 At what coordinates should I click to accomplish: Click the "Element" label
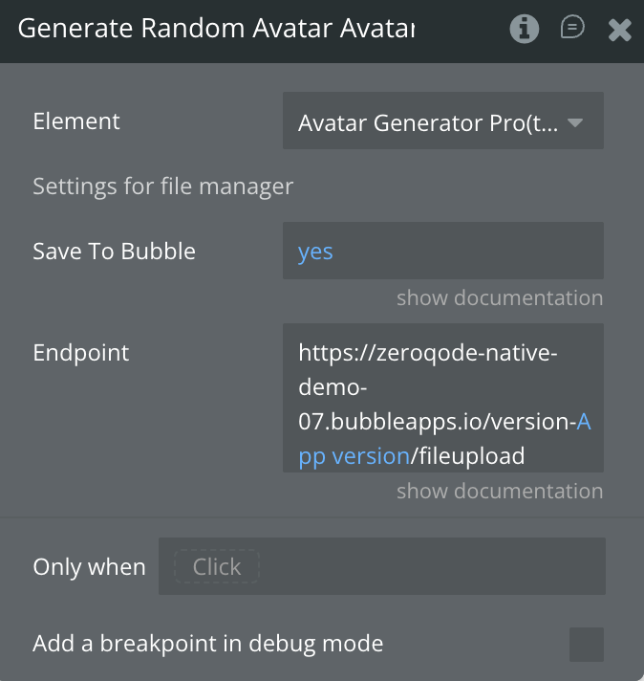tap(76, 121)
